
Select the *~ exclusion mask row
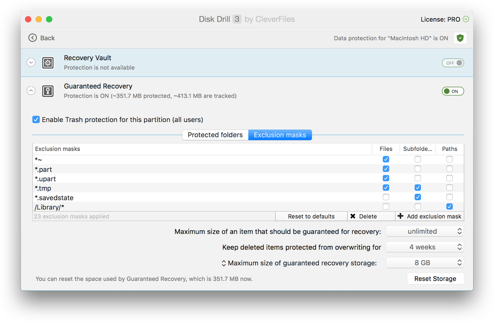pyautogui.click(x=248, y=159)
